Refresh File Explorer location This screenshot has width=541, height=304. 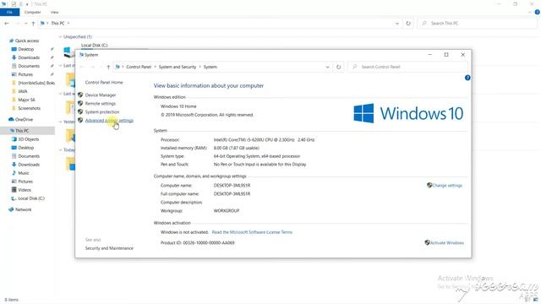(408, 23)
